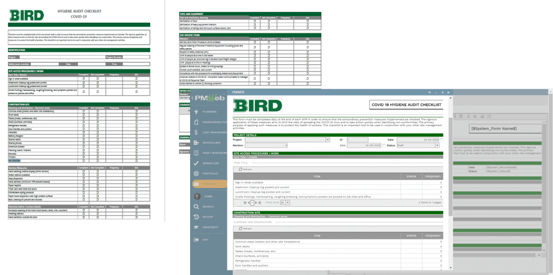Open the Project dropdown in Project Details

(327, 139)
